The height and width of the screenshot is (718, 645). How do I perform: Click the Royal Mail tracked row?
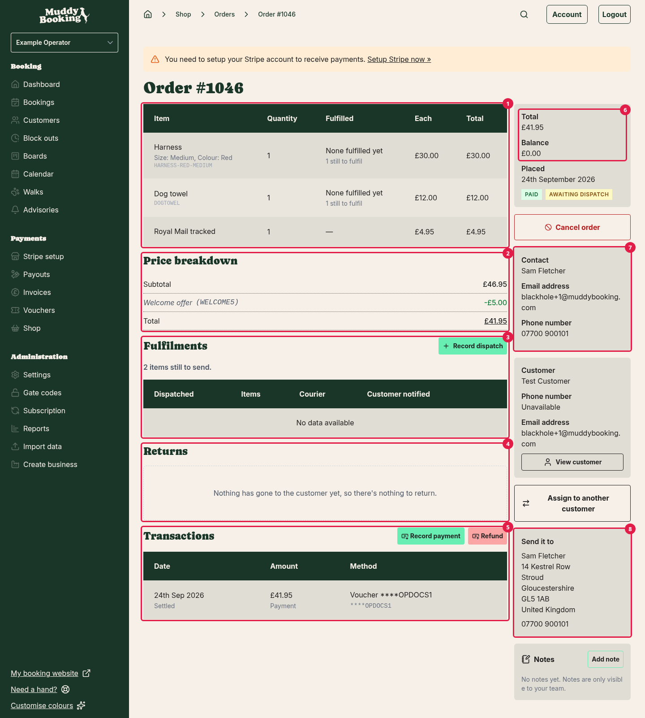[325, 232]
